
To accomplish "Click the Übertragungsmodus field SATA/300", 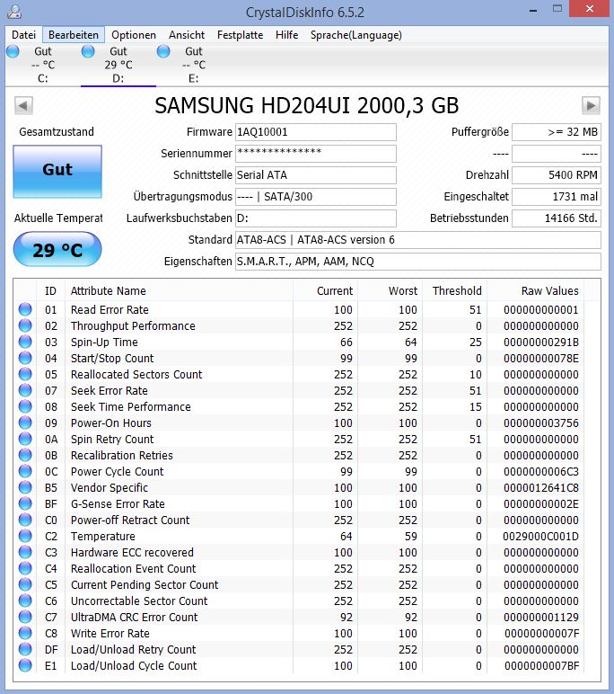I will point(316,197).
